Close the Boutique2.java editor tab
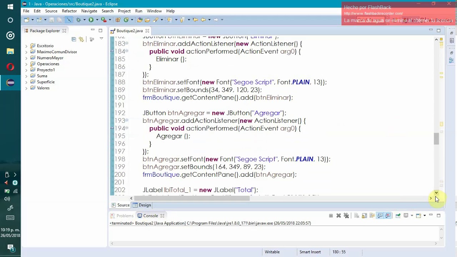The image size is (457, 257). point(147,31)
